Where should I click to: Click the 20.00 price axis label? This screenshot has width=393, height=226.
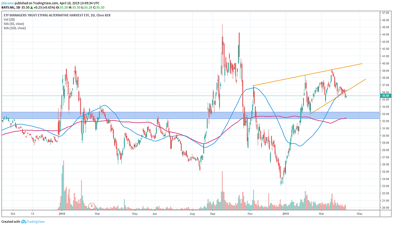pos(385,208)
